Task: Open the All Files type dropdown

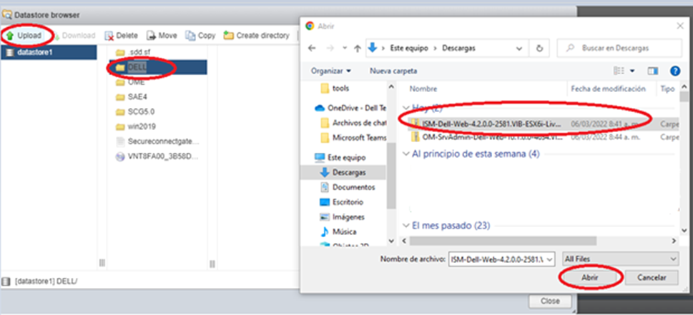Action: click(x=620, y=259)
